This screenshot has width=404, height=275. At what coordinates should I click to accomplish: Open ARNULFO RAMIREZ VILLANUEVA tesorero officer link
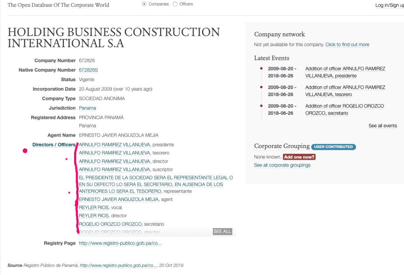[115, 153]
